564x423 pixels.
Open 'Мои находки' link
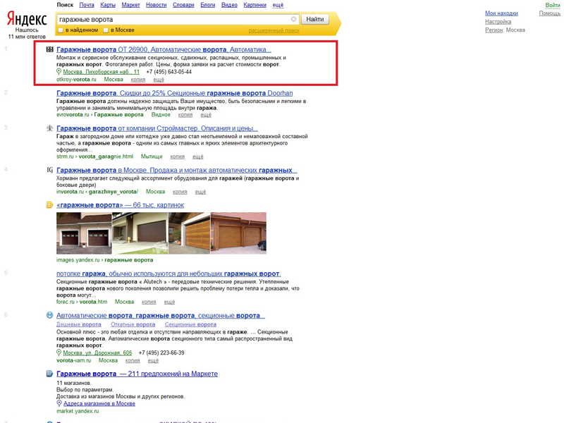[x=501, y=13]
